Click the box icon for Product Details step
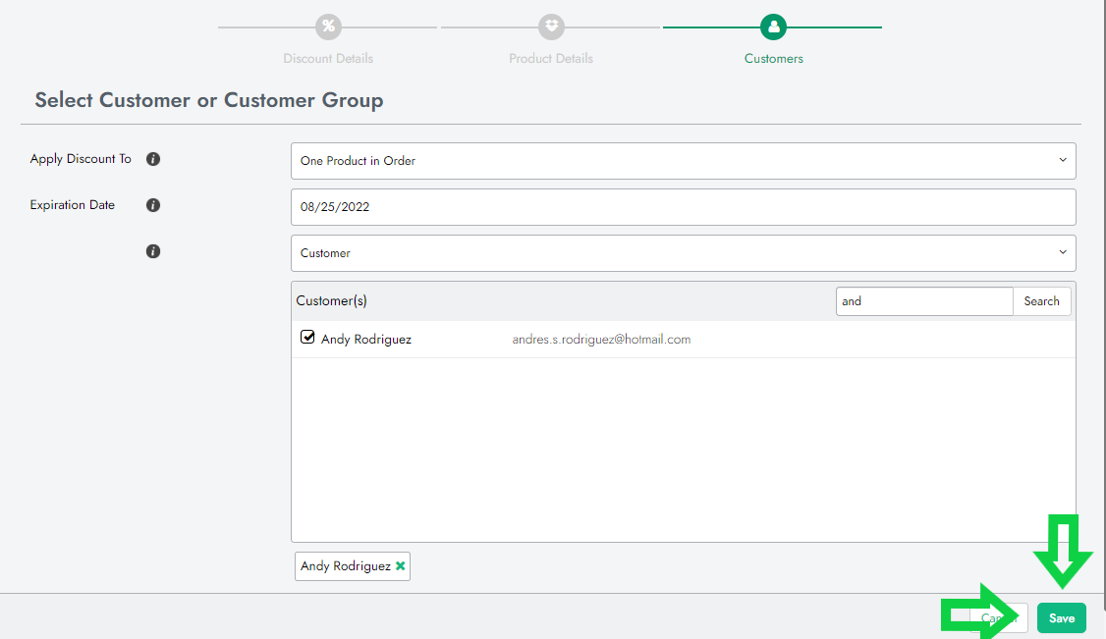 551,27
